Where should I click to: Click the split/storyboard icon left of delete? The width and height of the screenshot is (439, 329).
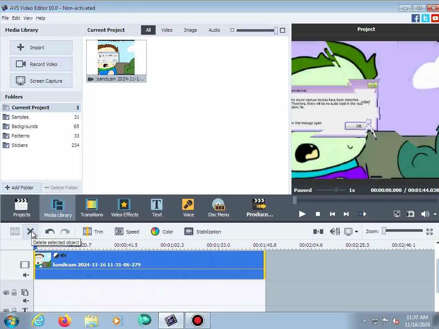click(15, 231)
